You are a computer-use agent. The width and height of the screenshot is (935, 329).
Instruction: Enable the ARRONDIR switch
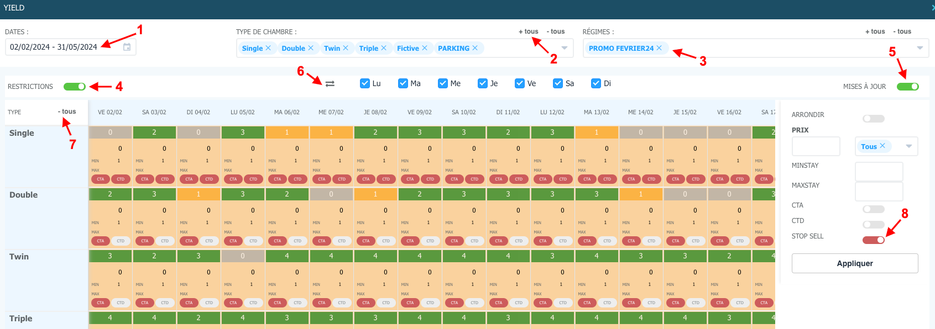coord(874,119)
